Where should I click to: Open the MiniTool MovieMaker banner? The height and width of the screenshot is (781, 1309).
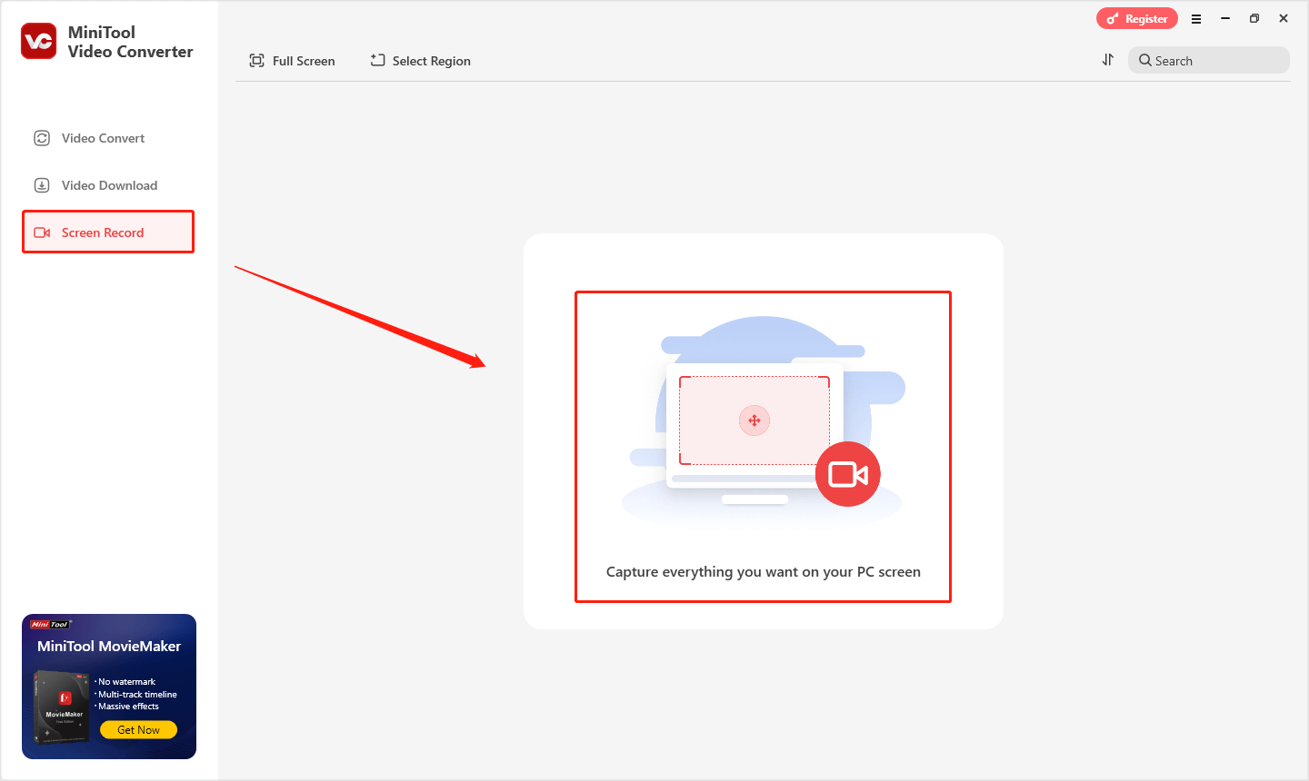(x=109, y=687)
